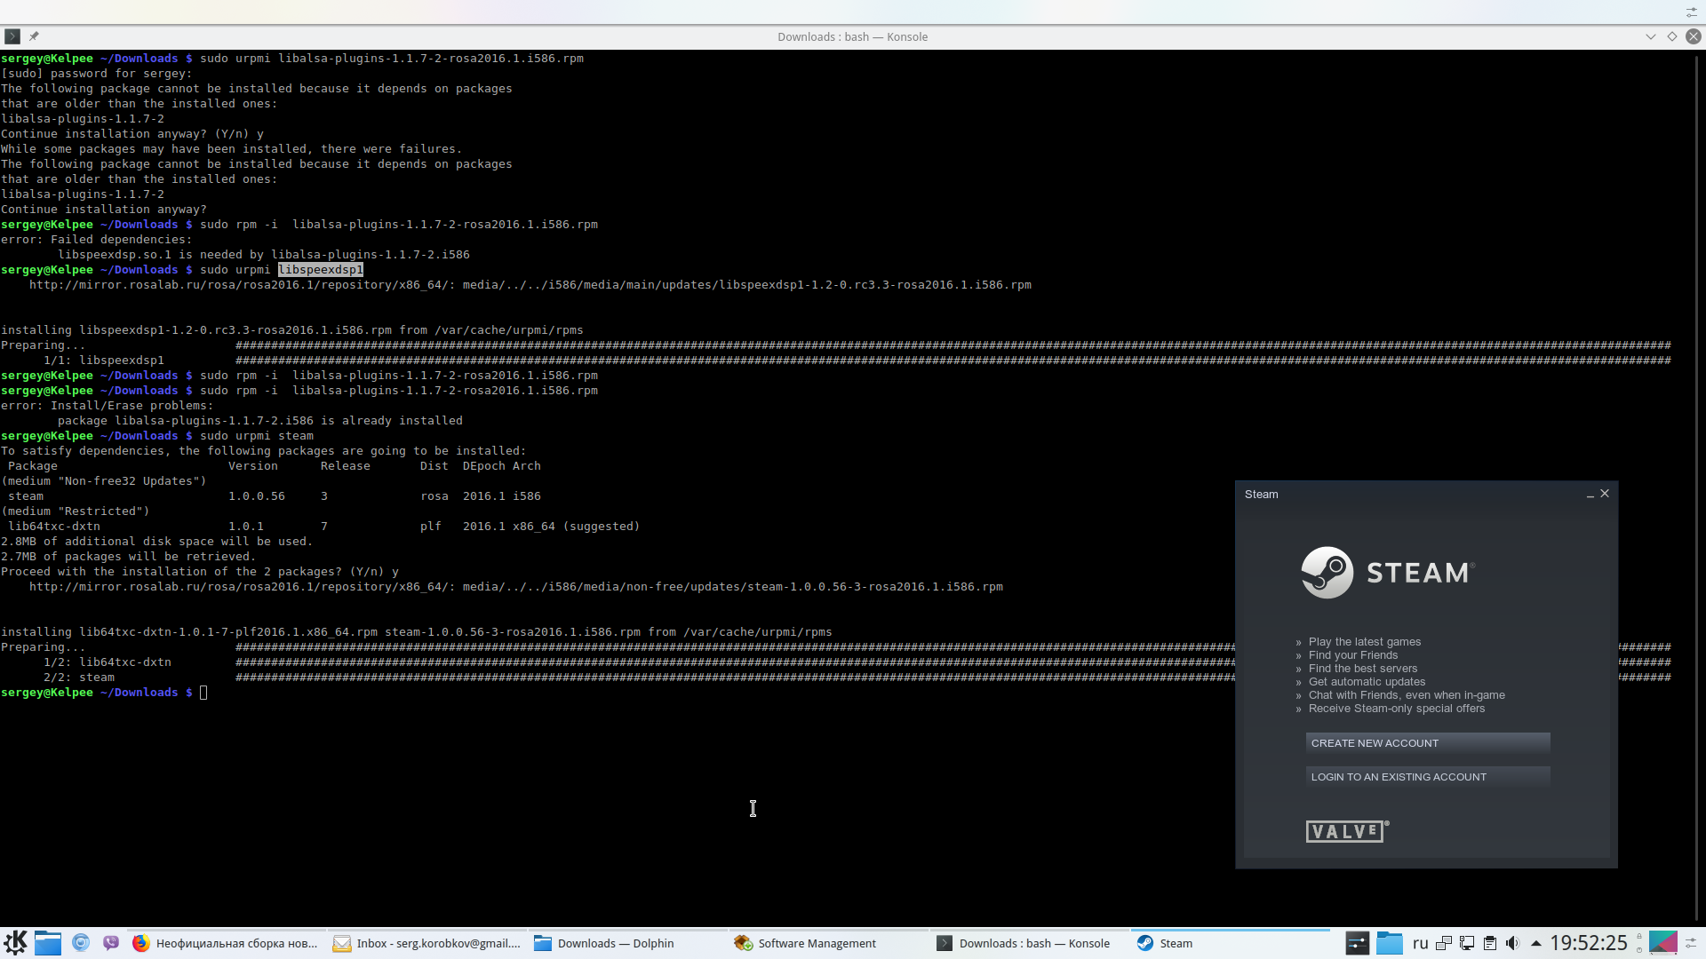The height and width of the screenshot is (959, 1706).
Task: Open the Konsole titlebar dropdown chevron
Action: tap(1650, 36)
